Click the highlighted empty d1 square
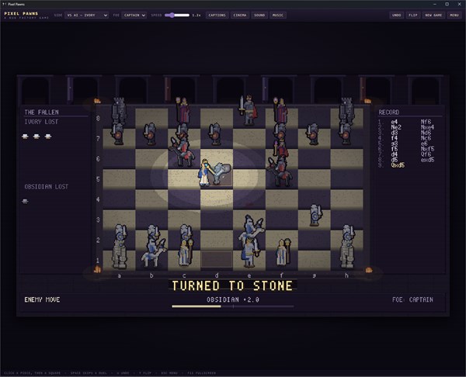The width and height of the screenshot is (466, 377). 217,260
